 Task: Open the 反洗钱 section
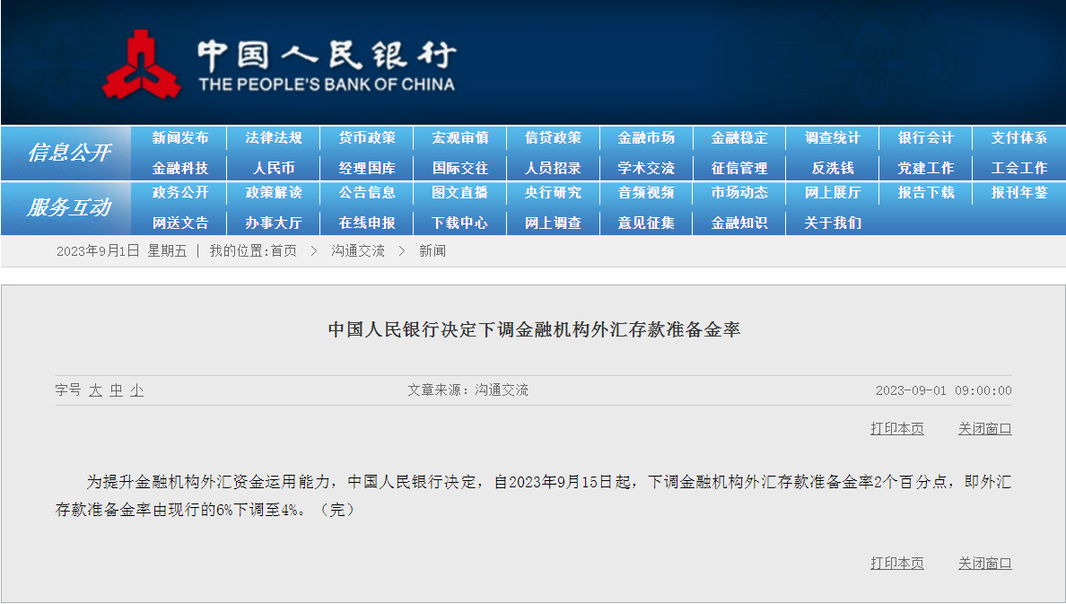click(x=831, y=168)
